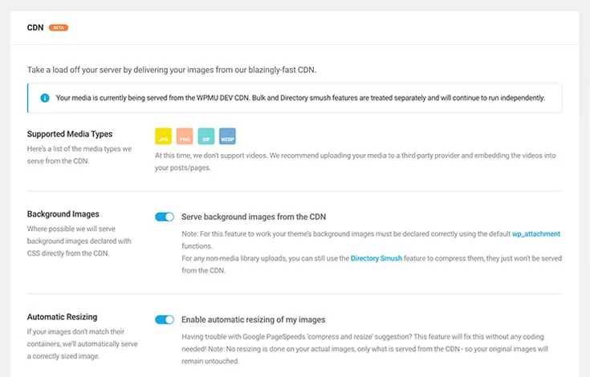The width and height of the screenshot is (590, 377).
Task: Select the Supported Media Types heading
Action: click(x=70, y=134)
